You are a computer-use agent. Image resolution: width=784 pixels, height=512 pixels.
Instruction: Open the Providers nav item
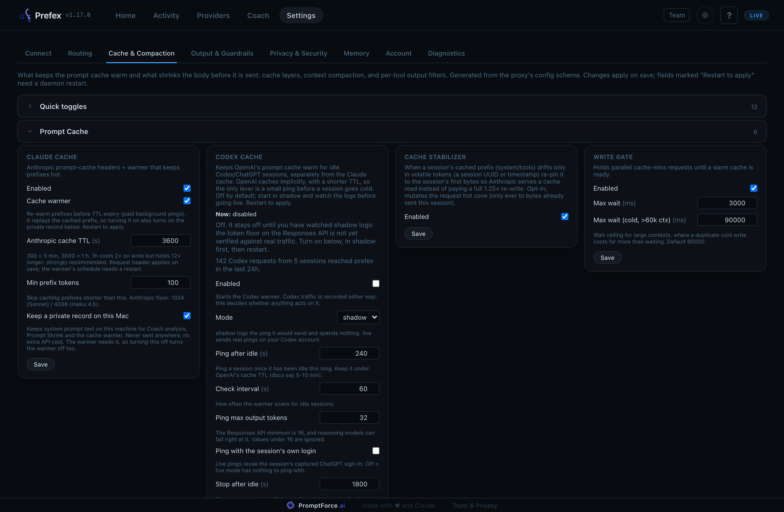tap(213, 15)
